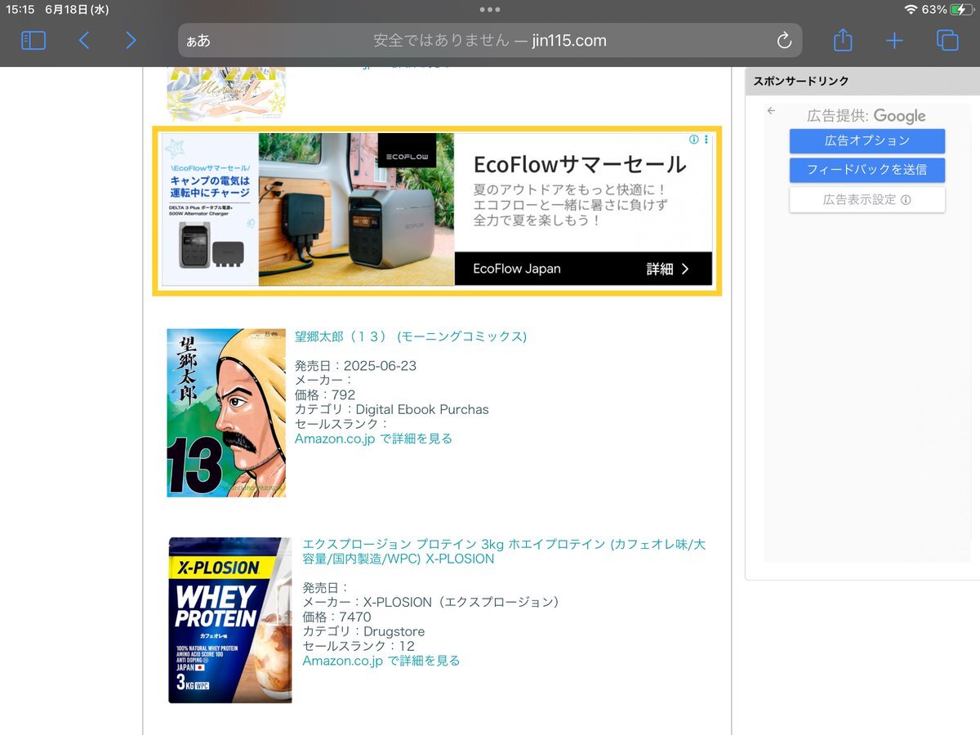Open the Safari sidebar panel
Screen dimensions: 980x735
click(x=33, y=40)
